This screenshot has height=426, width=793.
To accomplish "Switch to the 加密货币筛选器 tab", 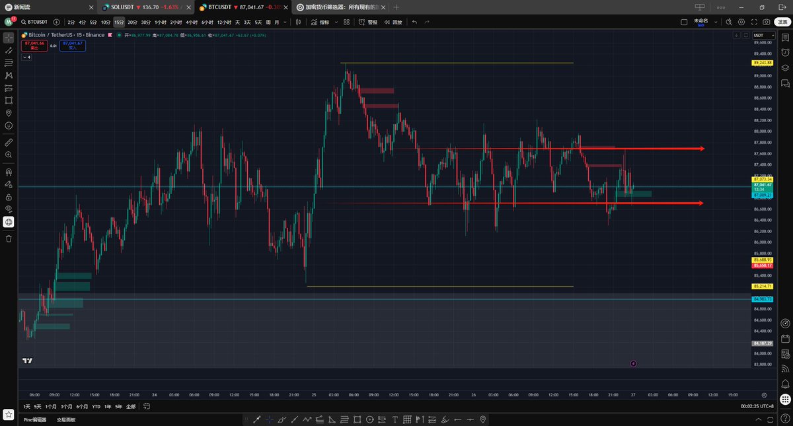I will 342,7.
